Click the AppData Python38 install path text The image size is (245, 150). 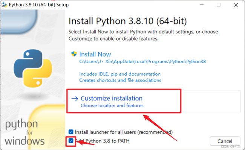point(142,62)
